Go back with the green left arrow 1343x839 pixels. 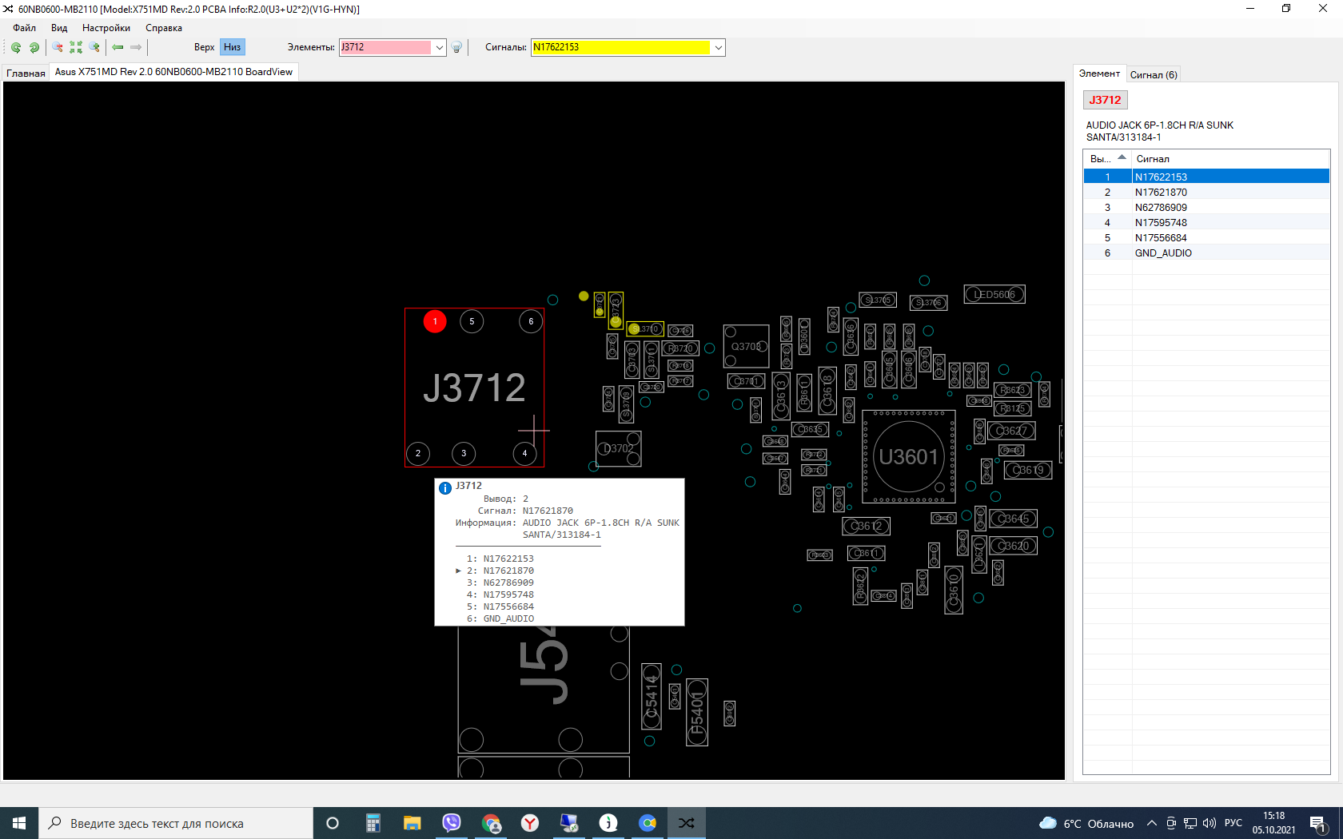pyautogui.click(x=118, y=47)
